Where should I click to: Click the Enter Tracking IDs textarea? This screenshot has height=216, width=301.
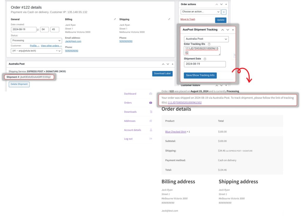(202, 51)
